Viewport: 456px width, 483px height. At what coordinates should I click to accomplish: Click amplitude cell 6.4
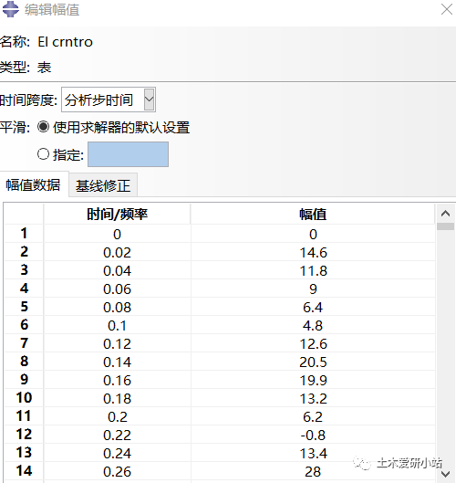[313, 307]
